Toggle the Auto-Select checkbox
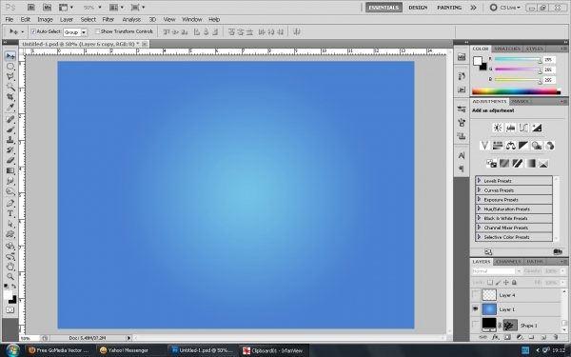Viewport: 571px width, 357px height. tap(33, 31)
